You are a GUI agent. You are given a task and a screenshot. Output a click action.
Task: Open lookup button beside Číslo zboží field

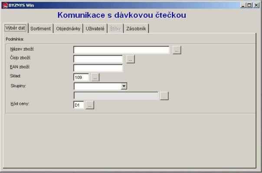(x=131, y=59)
